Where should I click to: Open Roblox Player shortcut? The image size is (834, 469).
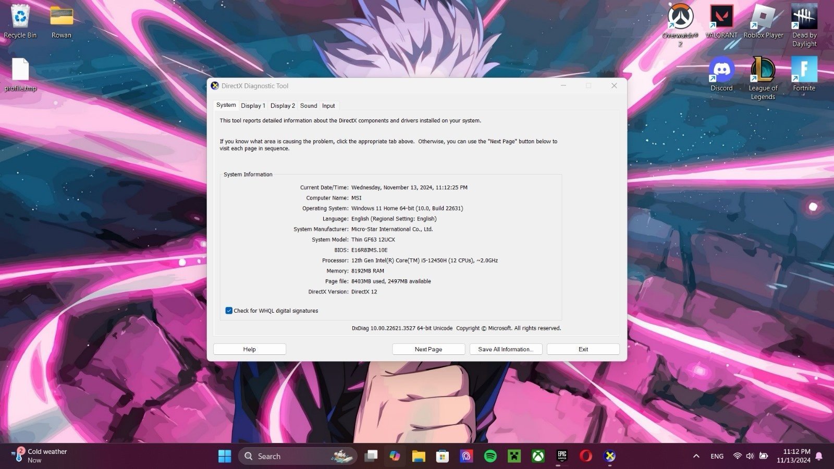[763, 21]
